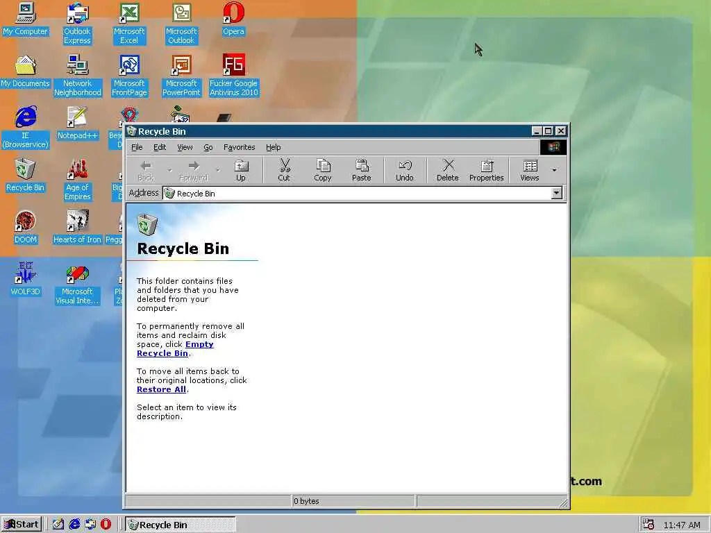
Task: Open the File menu
Action: pos(137,147)
